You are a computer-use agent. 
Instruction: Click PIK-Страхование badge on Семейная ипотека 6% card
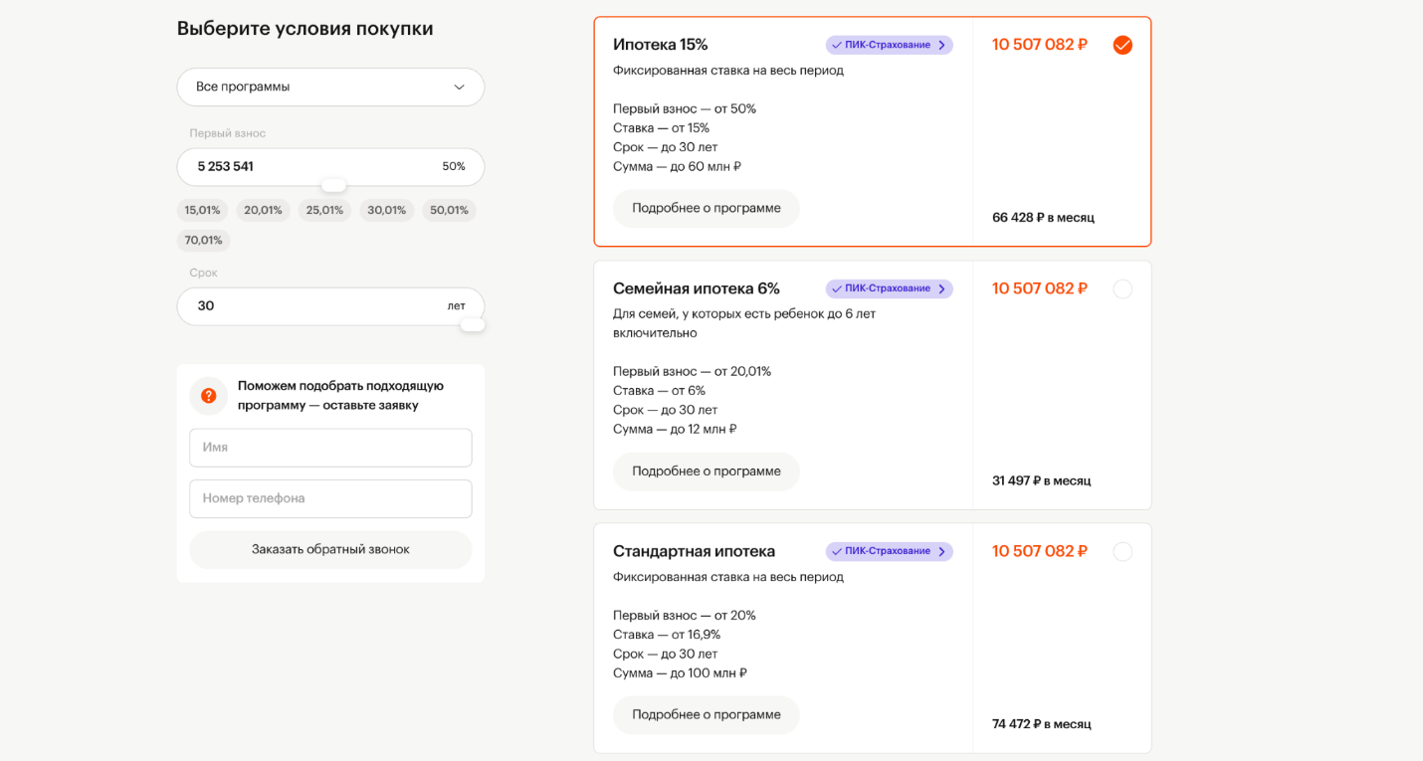[889, 288]
